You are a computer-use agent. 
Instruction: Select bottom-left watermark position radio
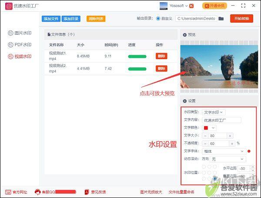pyautogui.click(x=204, y=179)
